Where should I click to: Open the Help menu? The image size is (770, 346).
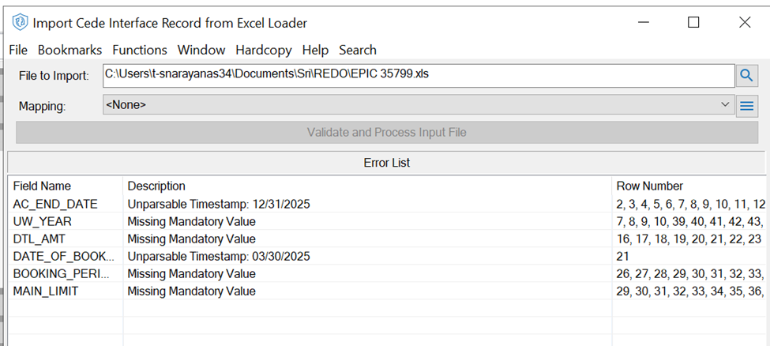click(315, 50)
